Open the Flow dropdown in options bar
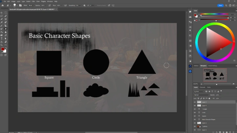The width and height of the screenshot is (237, 133). point(62,6)
